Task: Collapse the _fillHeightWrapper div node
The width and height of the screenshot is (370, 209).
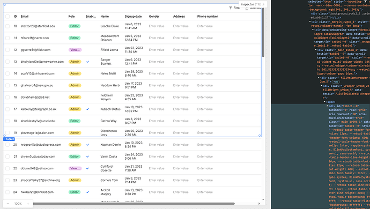Action: pos(319,78)
